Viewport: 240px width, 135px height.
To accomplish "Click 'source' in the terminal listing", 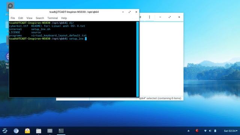I will pos(36,33).
